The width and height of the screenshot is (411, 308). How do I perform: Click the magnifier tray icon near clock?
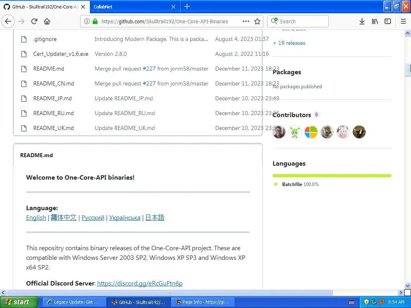[x=381, y=302]
